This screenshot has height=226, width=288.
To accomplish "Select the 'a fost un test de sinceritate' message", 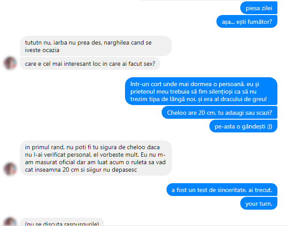I will pos(222,190).
